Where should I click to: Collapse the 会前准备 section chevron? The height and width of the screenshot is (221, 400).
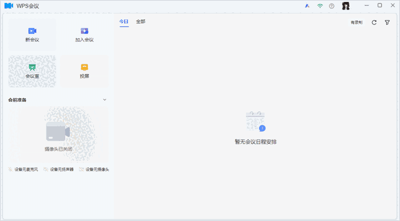pos(104,100)
